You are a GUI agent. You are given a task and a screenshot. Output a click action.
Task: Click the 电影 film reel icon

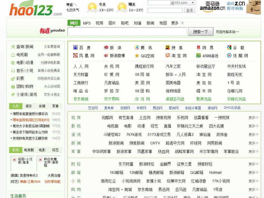click(13, 63)
